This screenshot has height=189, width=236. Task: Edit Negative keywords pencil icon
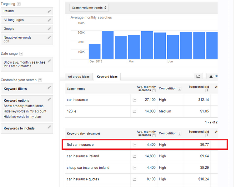pyautogui.click(x=49, y=38)
